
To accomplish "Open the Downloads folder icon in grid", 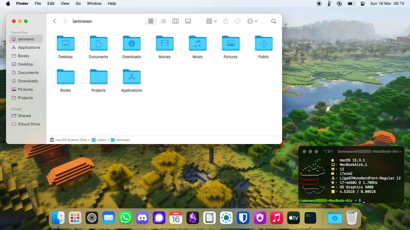I will pos(131,43).
